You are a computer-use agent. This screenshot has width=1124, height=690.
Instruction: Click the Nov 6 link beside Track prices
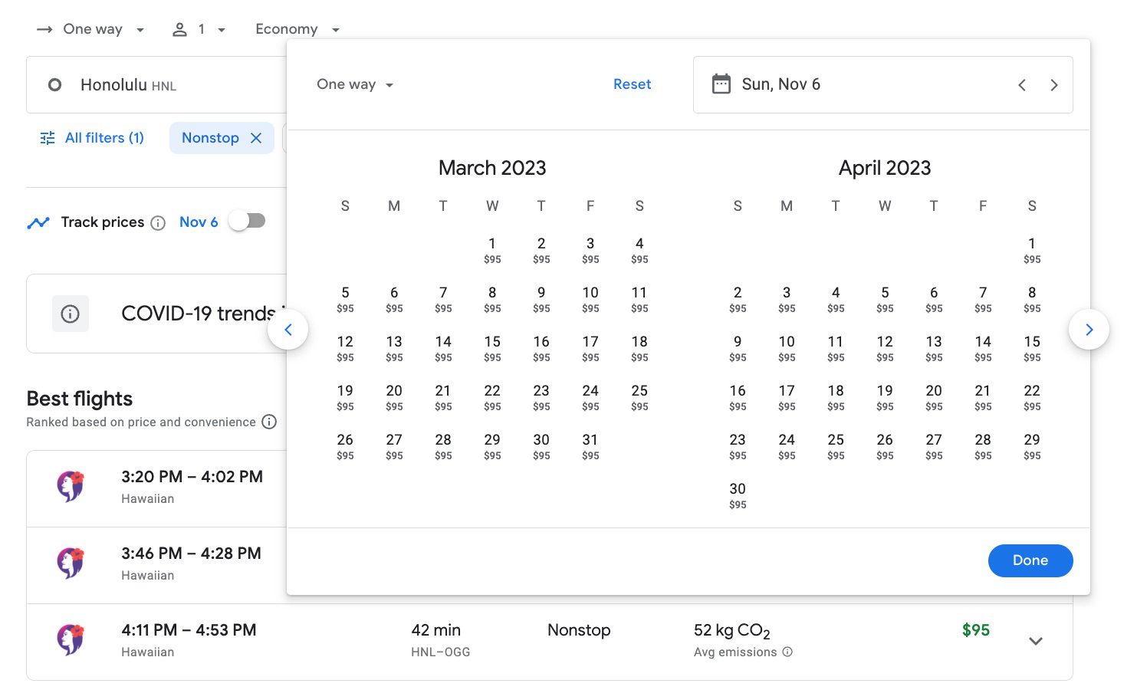pyautogui.click(x=198, y=222)
